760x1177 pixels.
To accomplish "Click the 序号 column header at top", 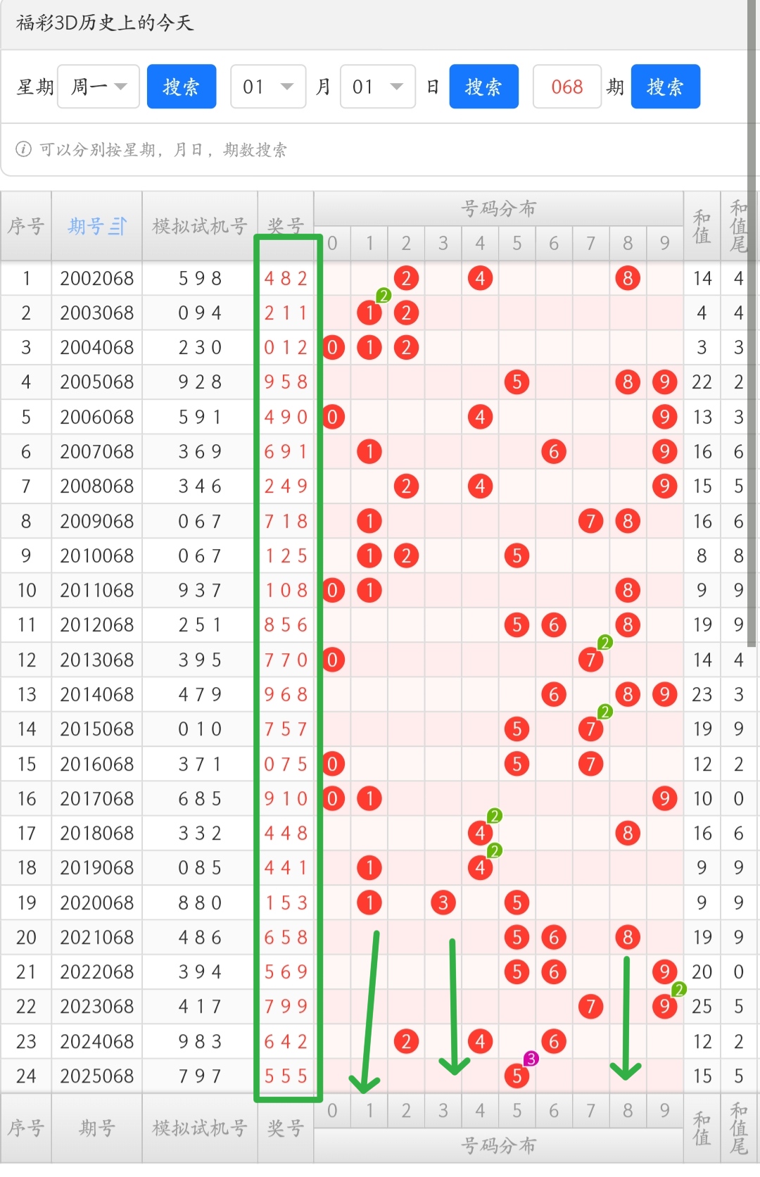I will pos(26,227).
